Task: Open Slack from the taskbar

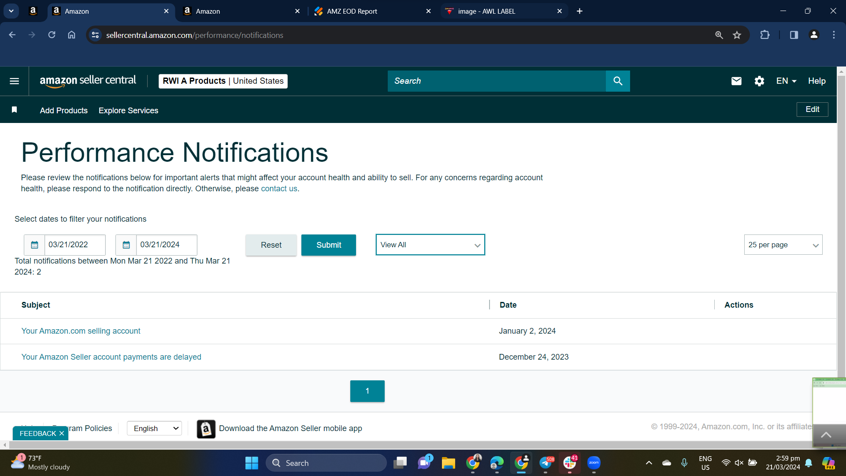Action: 570,463
